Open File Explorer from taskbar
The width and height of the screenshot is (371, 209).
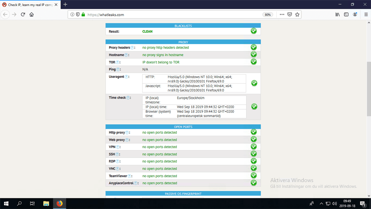(x=46, y=204)
